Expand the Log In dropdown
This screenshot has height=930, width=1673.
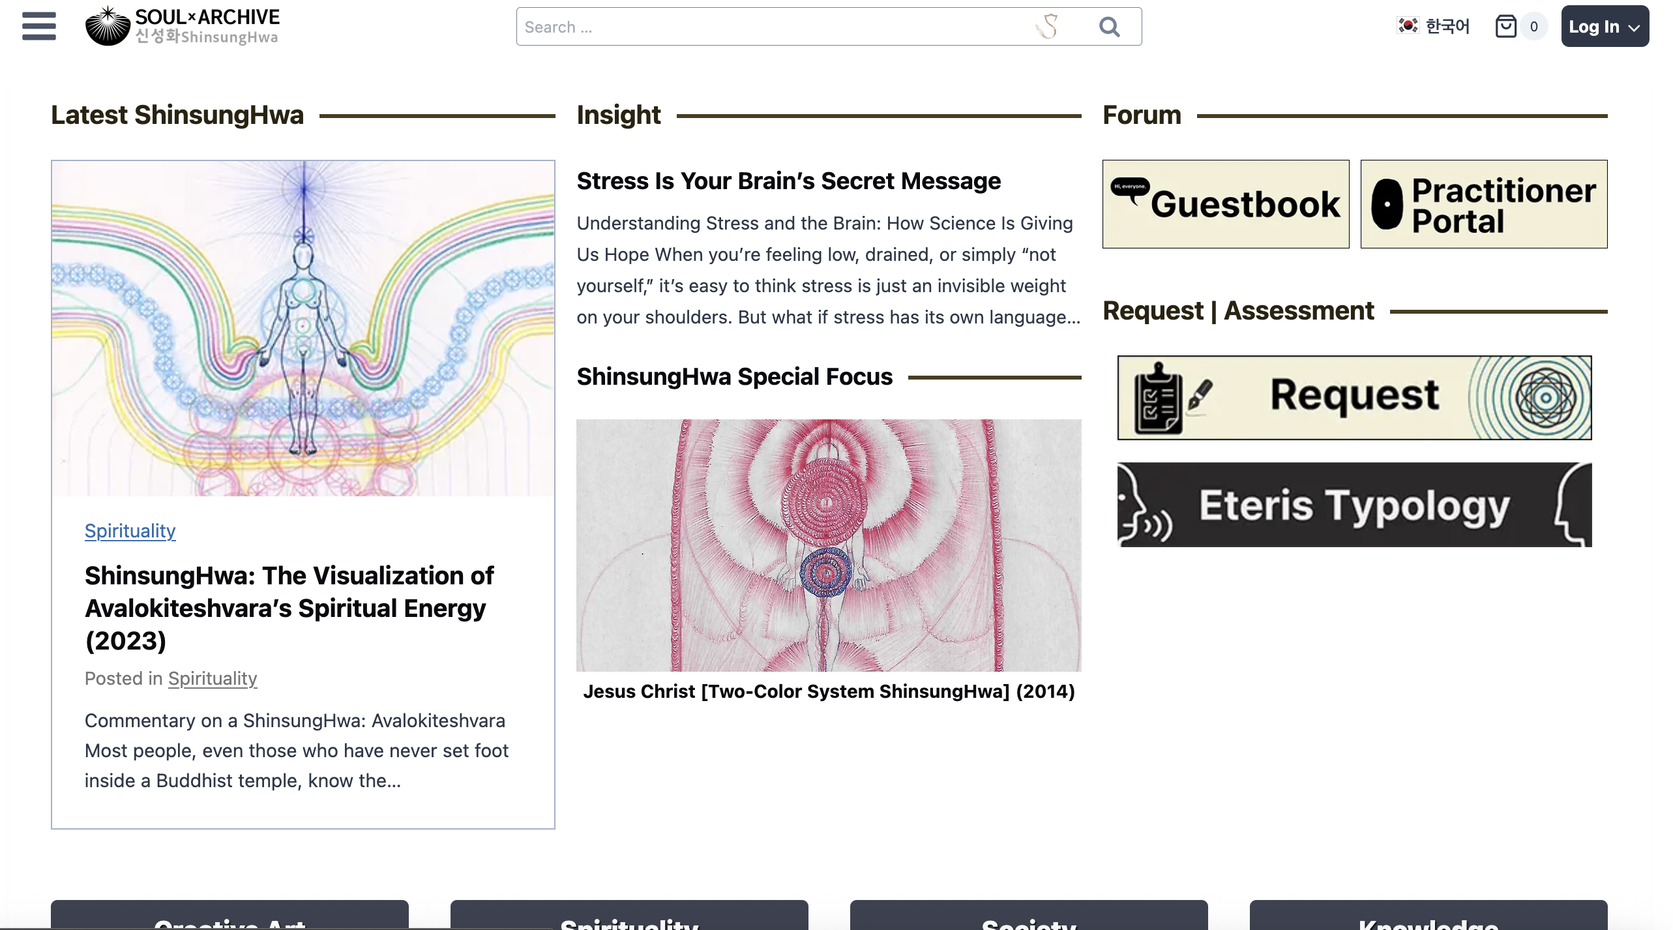pyautogui.click(x=1605, y=26)
